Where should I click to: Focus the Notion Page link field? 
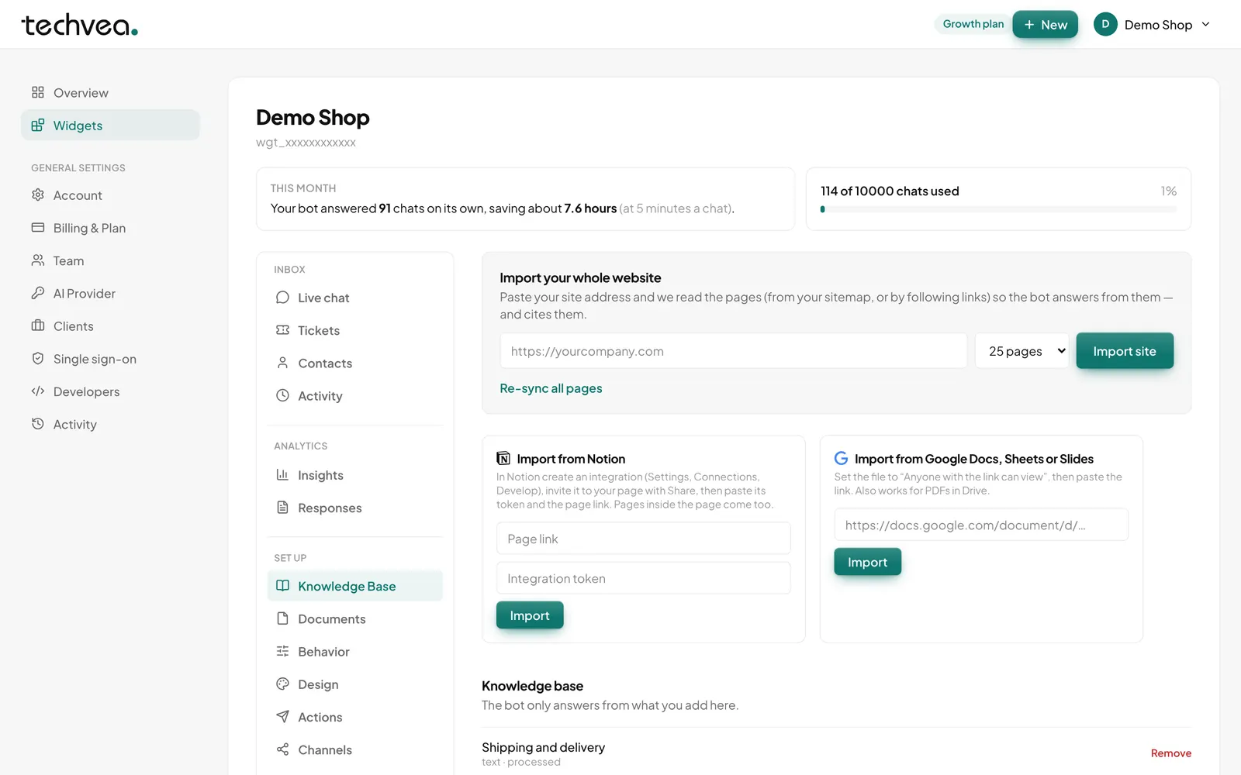coord(643,539)
